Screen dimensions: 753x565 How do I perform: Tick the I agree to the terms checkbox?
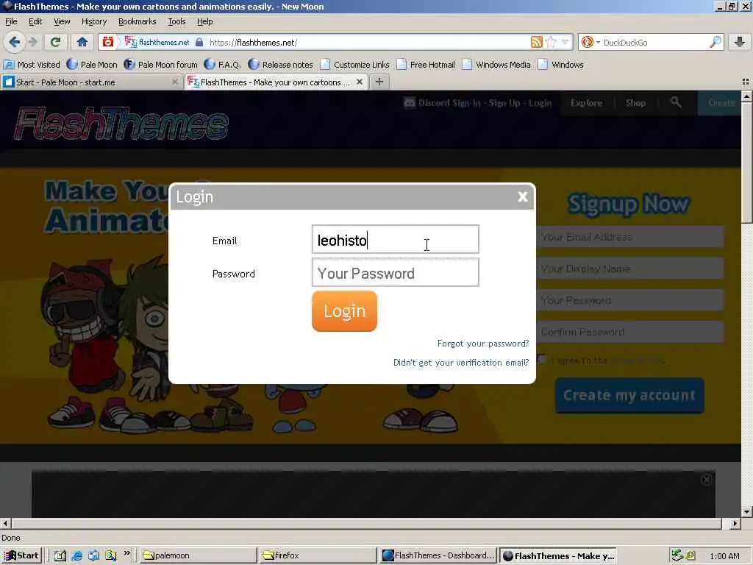542,360
